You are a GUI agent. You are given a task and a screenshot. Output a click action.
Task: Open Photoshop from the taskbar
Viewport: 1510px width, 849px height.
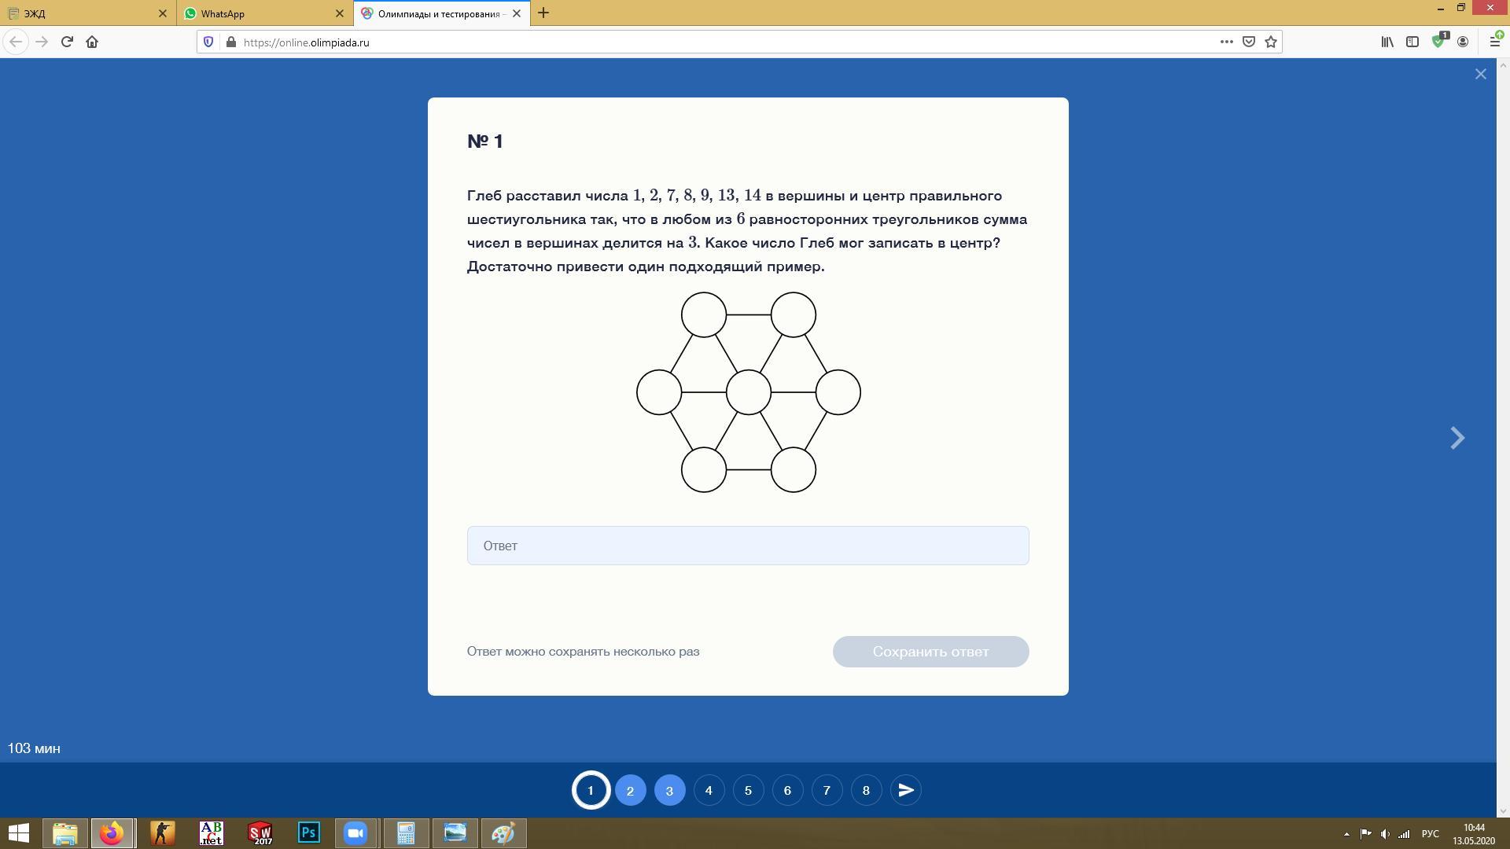pos(308,832)
